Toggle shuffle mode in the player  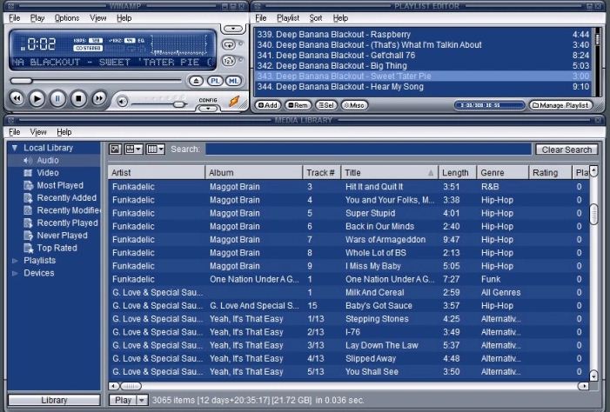[x=229, y=61]
